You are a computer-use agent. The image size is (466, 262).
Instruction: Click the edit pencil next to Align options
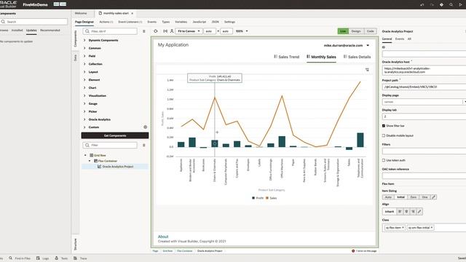click(419, 212)
